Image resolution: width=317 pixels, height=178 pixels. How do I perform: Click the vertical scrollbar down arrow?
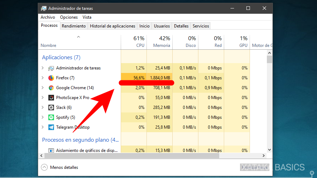(x=270, y=150)
